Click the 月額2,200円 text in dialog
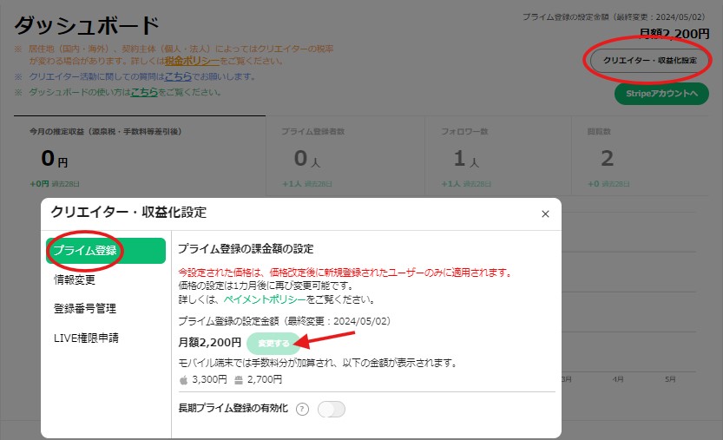Screen dimensions: 723x440 coord(210,343)
